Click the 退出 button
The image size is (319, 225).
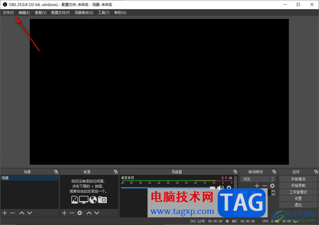tap(298, 205)
